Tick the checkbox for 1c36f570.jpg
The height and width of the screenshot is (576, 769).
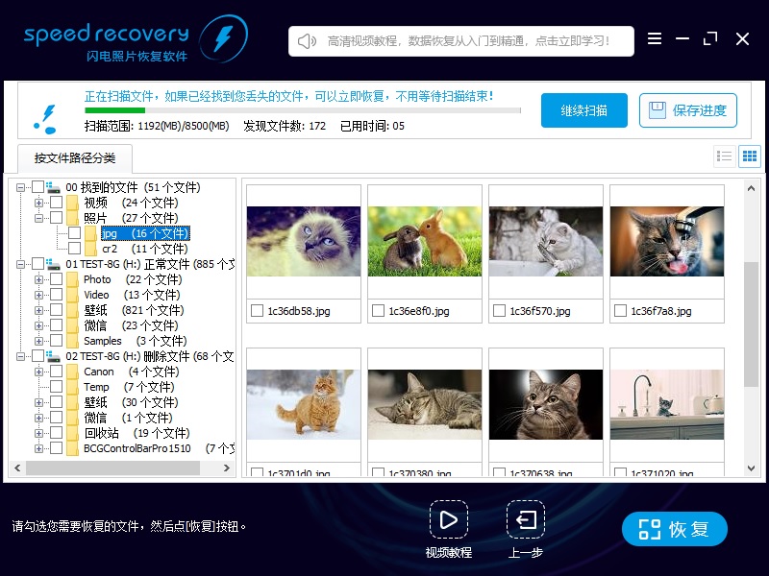point(499,310)
